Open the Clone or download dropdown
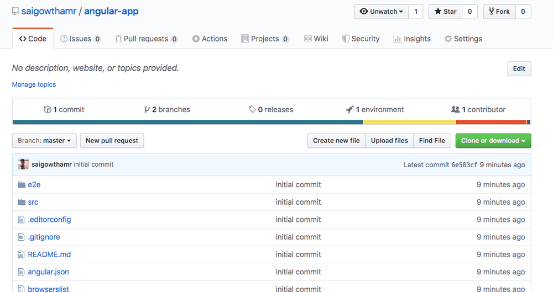The height and width of the screenshot is (292, 553). click(493, 141)
